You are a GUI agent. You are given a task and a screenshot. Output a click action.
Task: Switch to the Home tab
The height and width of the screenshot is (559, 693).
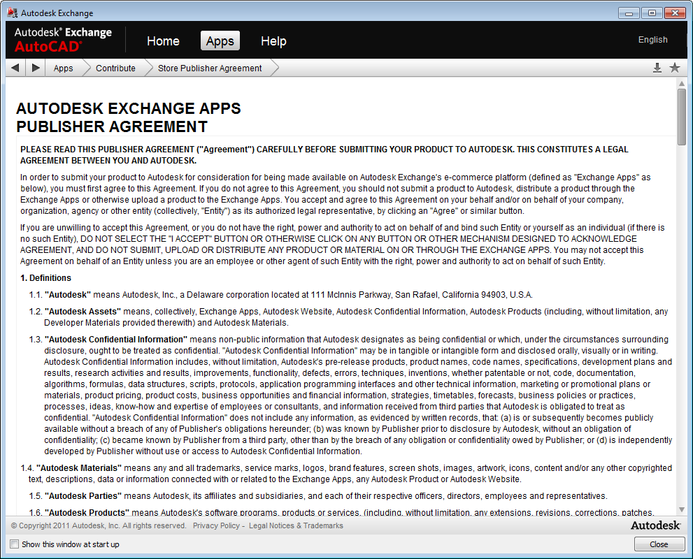tap(163, 41)
